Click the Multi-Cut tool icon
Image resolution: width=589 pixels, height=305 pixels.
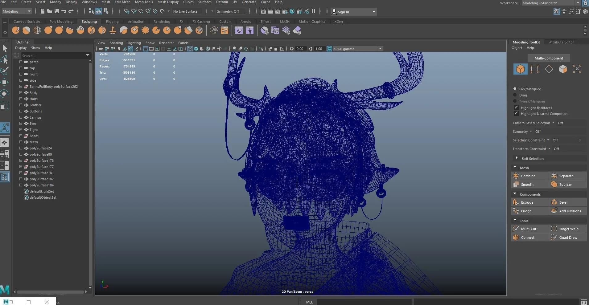click(x=516, y=229)
